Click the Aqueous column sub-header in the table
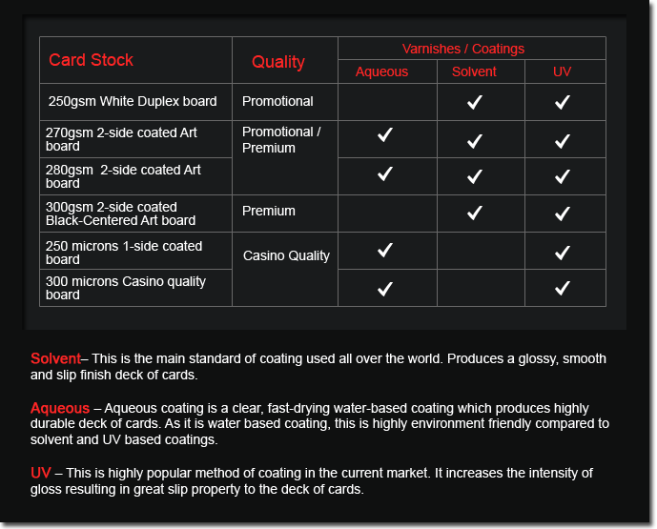This screenshot has height=529, width=657. pyautogui.click(x=381, y=71)
